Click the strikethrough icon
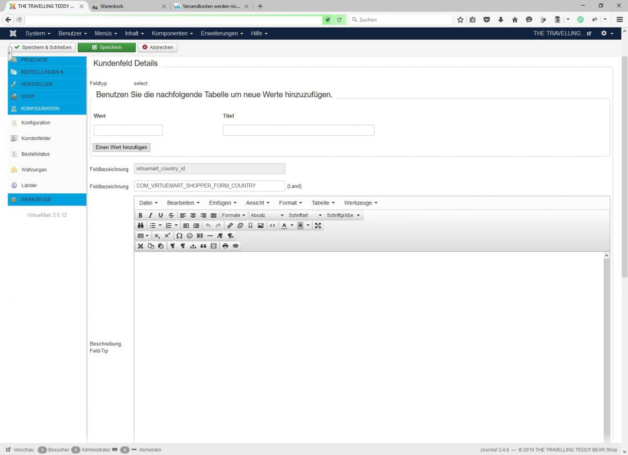Screen dimensions: 628x455 point(171,215)
